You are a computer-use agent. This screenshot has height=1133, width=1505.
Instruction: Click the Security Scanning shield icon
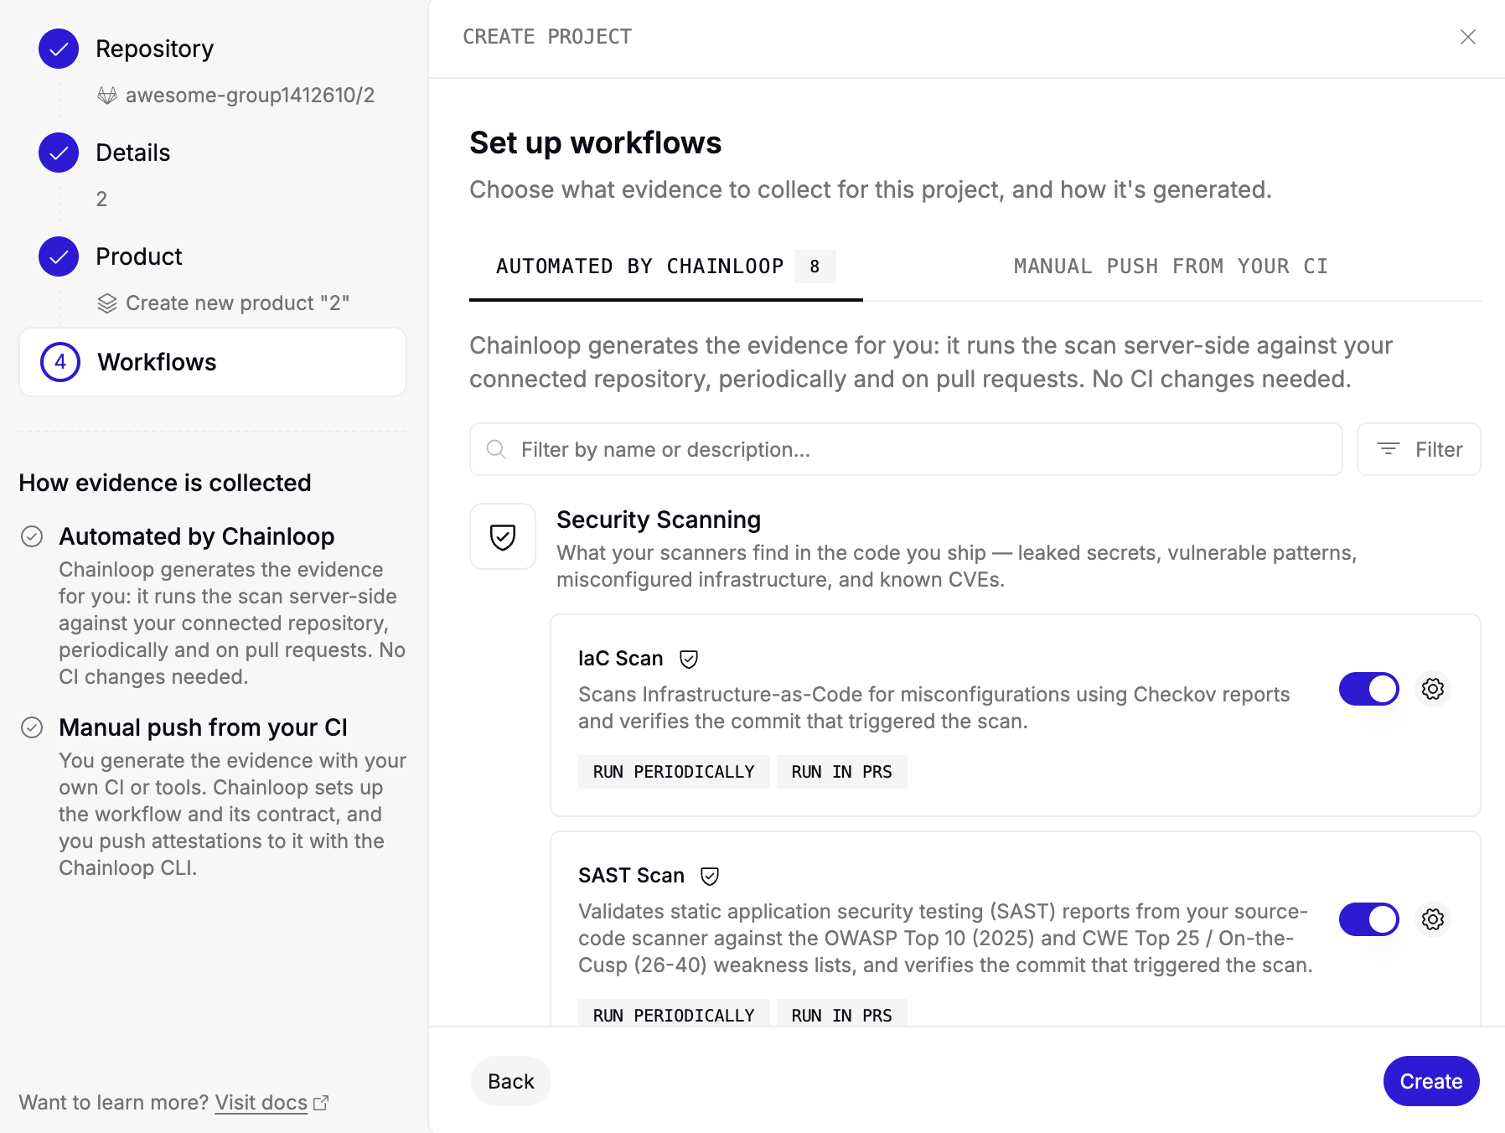[503, 536]
